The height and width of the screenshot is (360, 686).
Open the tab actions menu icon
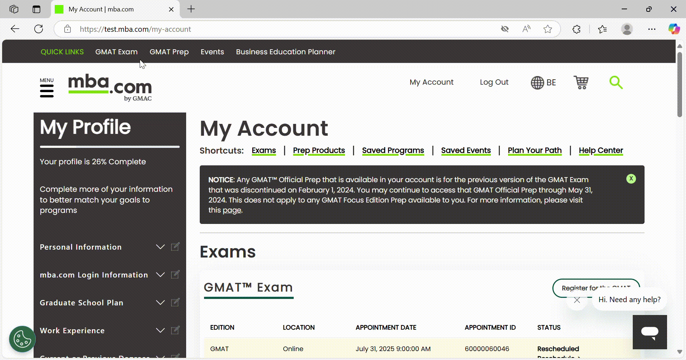coord(36,9)
